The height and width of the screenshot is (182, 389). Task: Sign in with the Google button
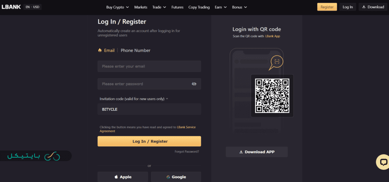(176, 177)
